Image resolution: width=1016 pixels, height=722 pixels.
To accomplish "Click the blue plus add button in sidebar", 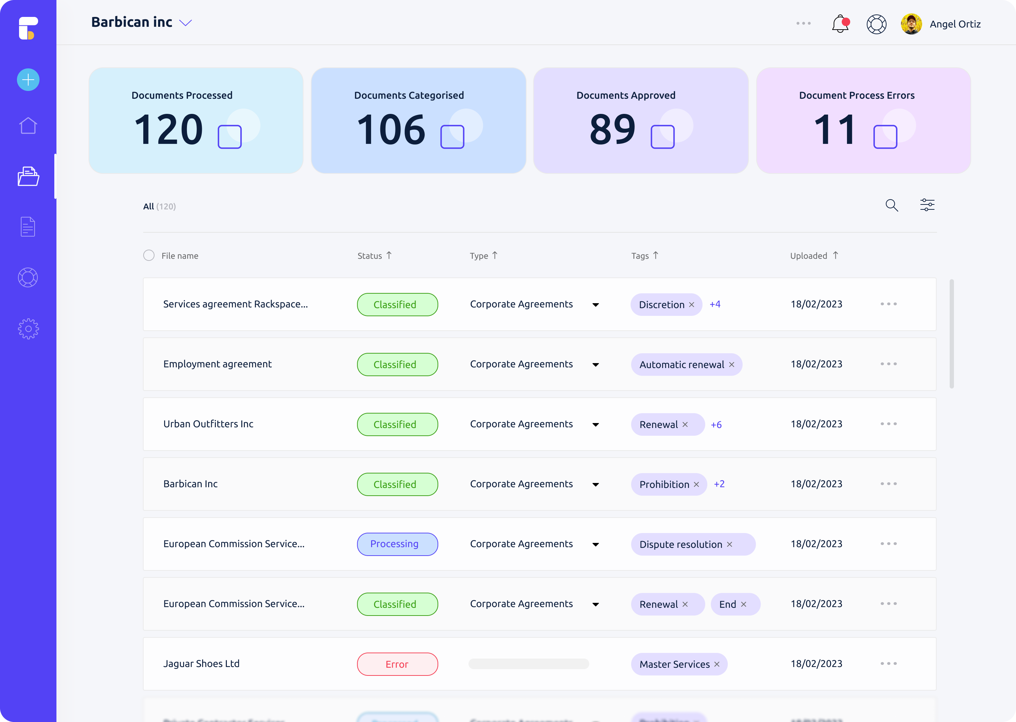I will [28, 80].
